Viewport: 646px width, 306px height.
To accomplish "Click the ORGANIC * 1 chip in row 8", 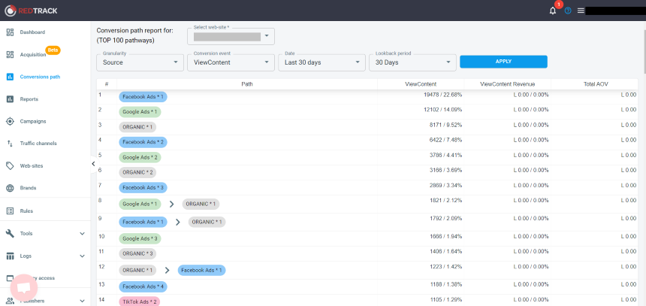I will click(x=201, y=205).
